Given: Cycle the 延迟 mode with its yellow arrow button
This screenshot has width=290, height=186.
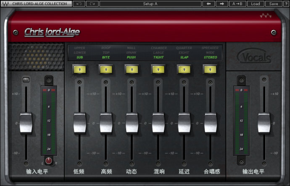Looking at the screenshot, I should tap(184, 70).
